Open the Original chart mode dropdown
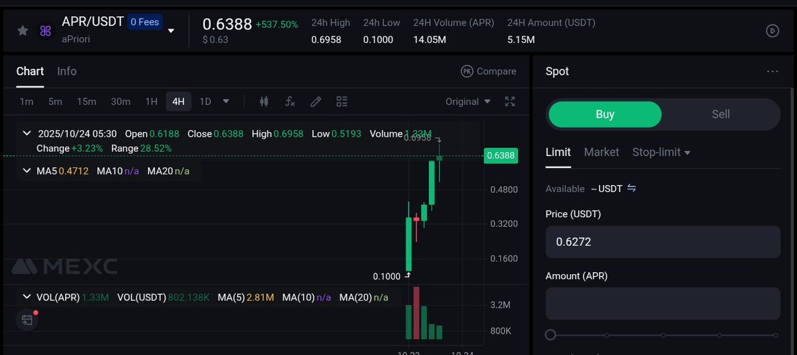Image resolution: width=797 pixels, height=355 pixels. click(468, 102)
